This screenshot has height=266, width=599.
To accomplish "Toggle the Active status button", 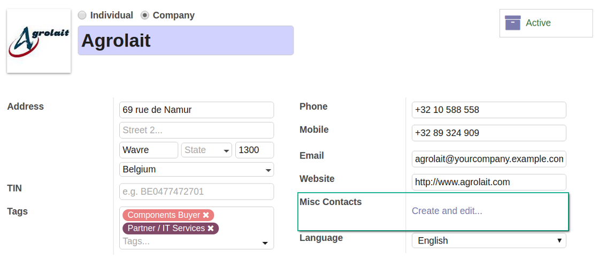I will (538, 23).
